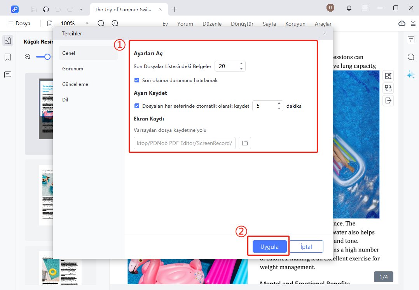Viewport: 419px width, 290px height.
Task: Increase recent documents count stepper
Action: pos(241,64)
